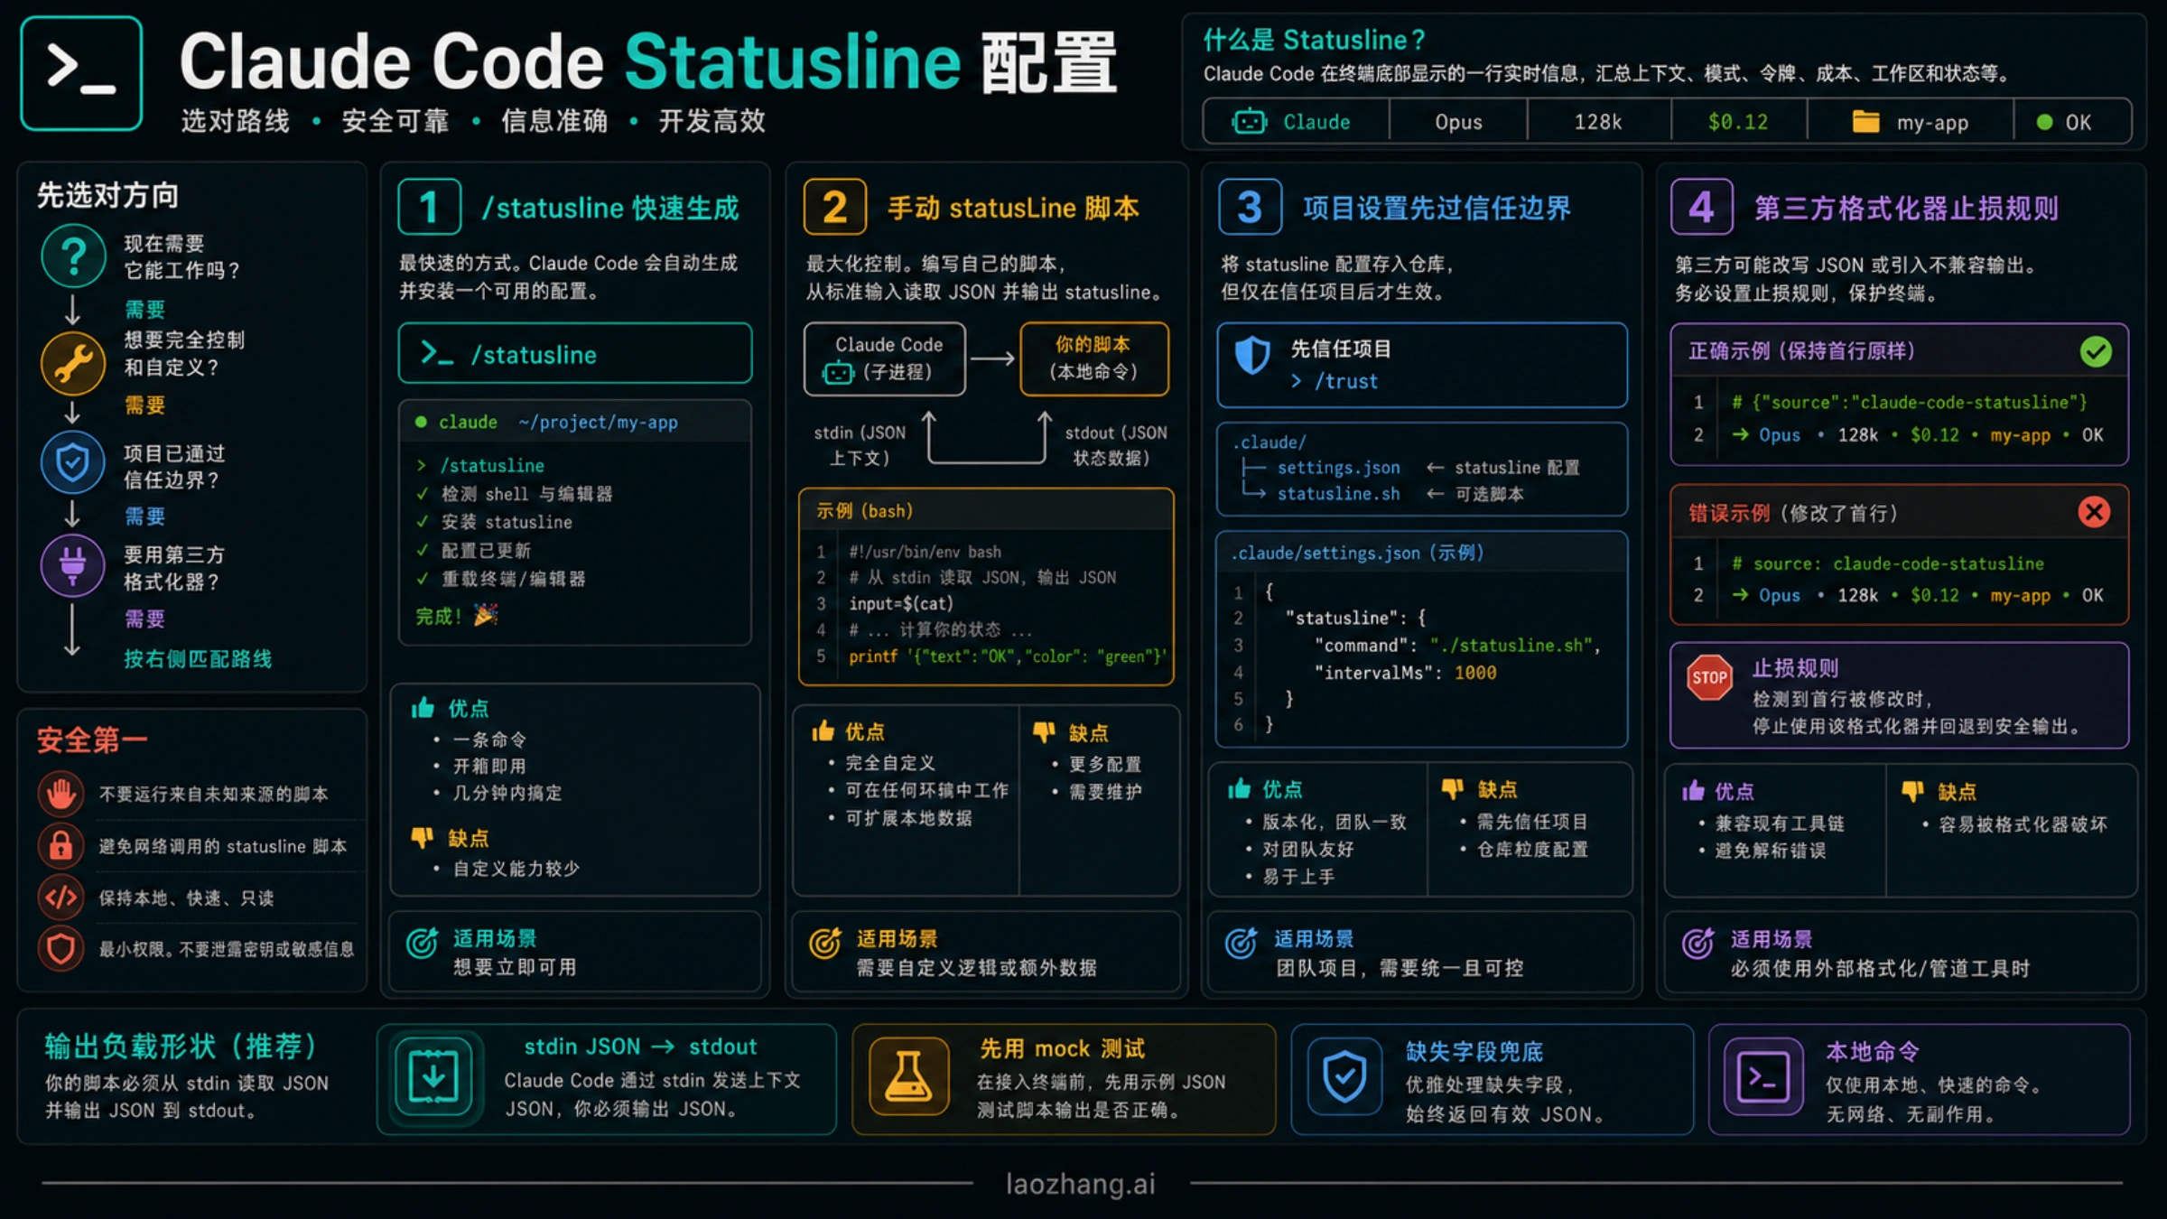
Task: Click the flask icon beside 先用 mock 测试
Action: tap(909, 1076)
